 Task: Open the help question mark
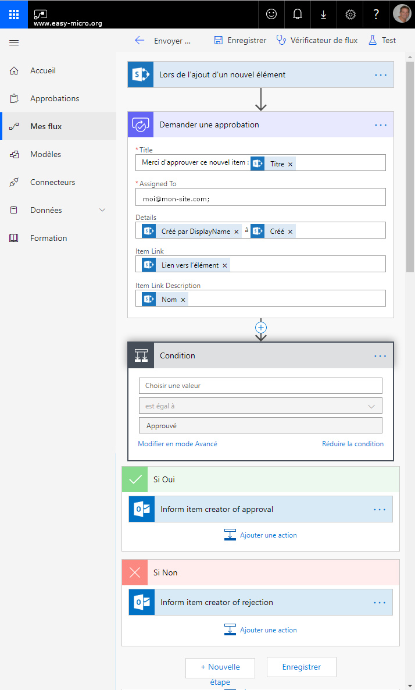[376, 14]
